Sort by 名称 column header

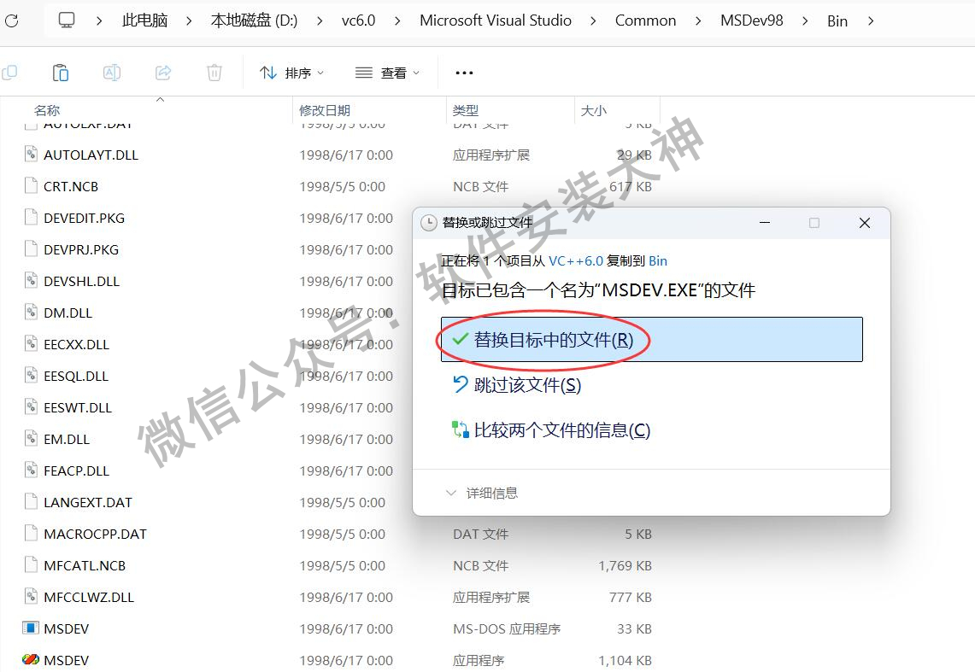47,110
